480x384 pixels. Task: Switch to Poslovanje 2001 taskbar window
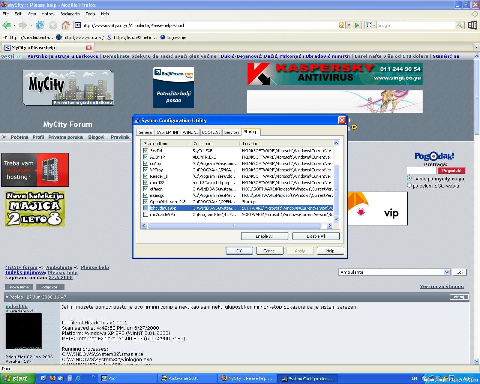tap(187, 378)
